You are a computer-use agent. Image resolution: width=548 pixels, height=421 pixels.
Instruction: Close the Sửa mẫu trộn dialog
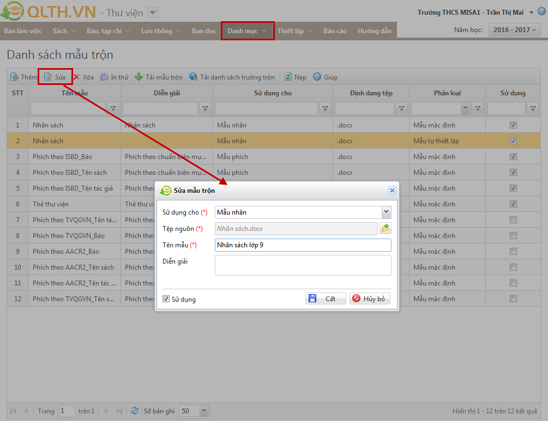(x=392, y=190)
